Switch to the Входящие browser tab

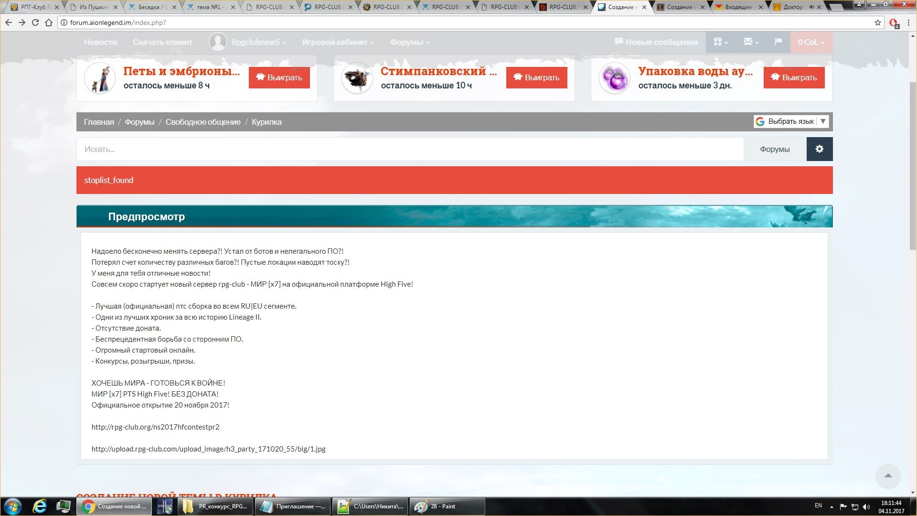[x=738, y=7]
